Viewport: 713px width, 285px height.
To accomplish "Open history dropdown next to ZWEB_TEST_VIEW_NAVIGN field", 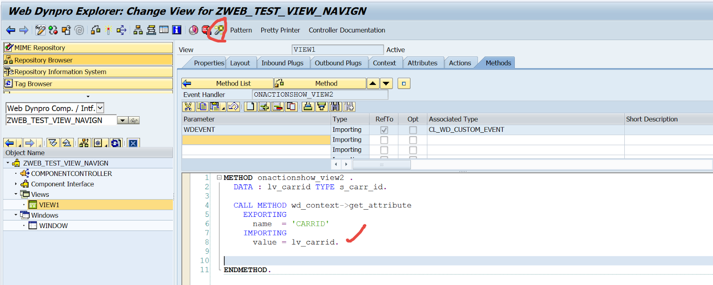I will click(x=123, y=120).
